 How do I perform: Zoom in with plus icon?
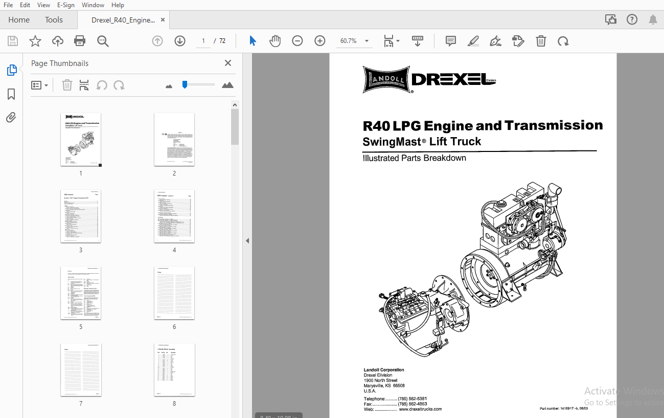coord(320,41)
